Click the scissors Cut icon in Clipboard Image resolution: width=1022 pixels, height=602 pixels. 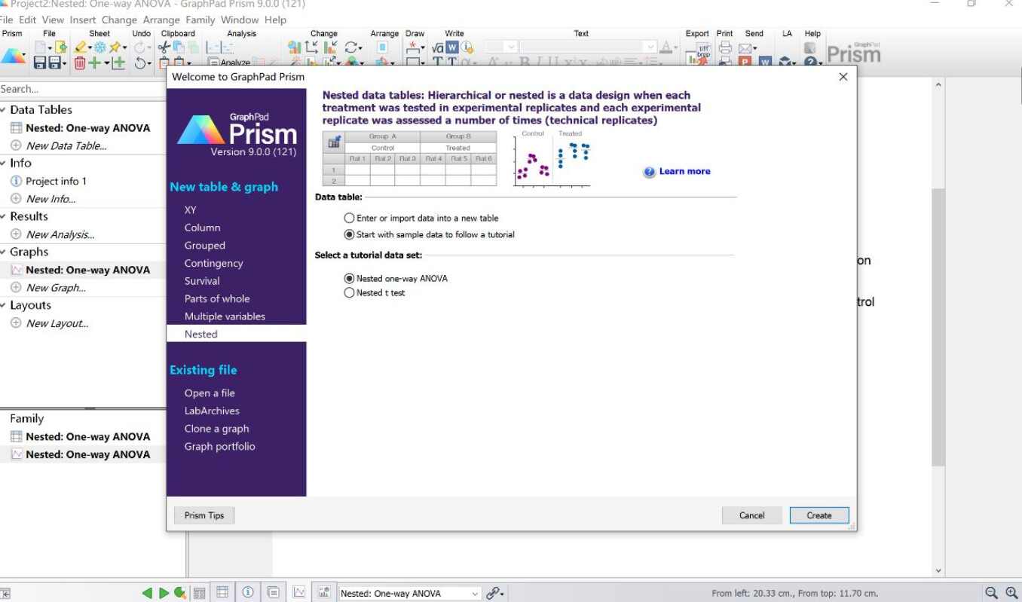(x=162, y=47)
